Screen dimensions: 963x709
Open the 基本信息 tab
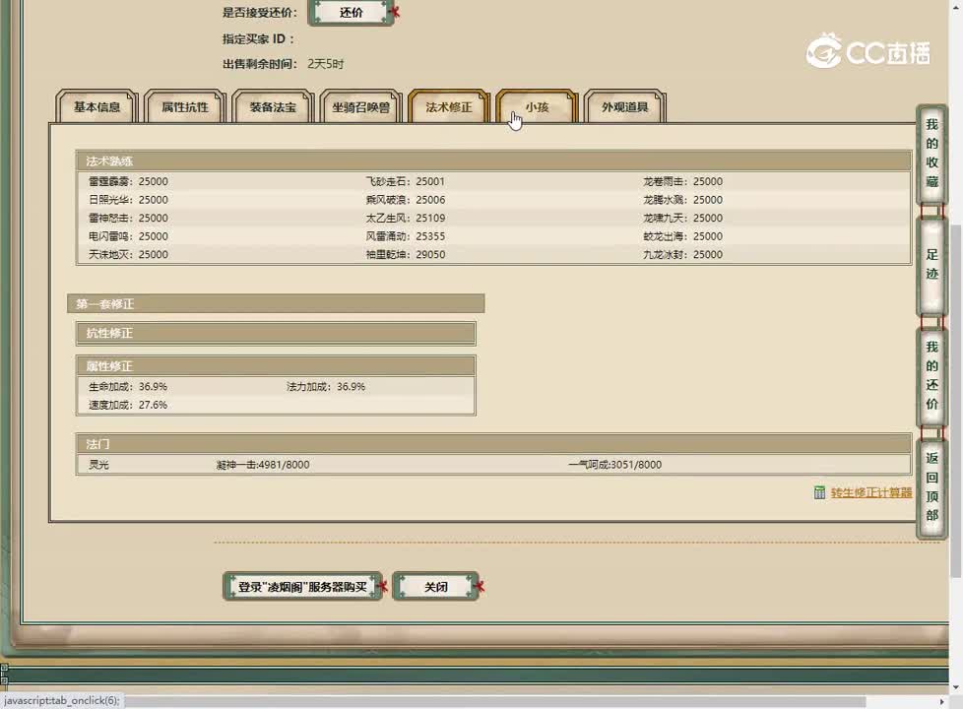pos(97,107)
